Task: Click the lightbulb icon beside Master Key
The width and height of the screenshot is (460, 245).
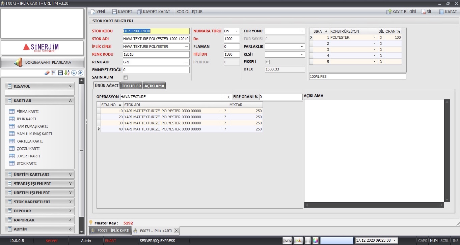Action: [x=91, y=223]
